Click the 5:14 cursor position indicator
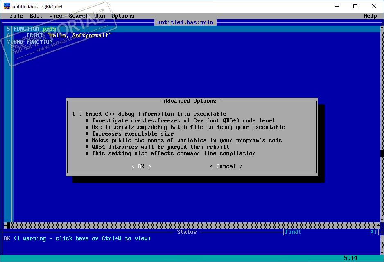This screenshot has width=384, height=262. pos(350,258)
